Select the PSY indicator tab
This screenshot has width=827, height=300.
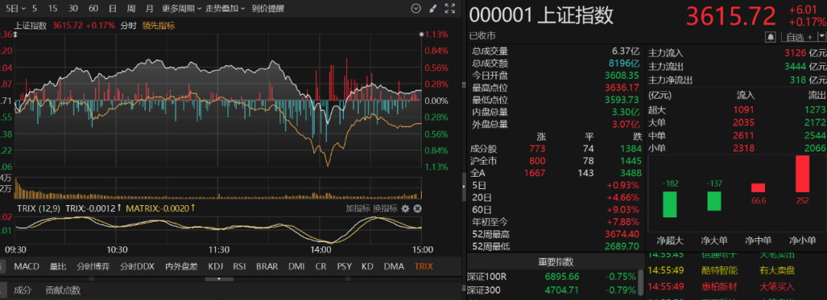point(345,266)
